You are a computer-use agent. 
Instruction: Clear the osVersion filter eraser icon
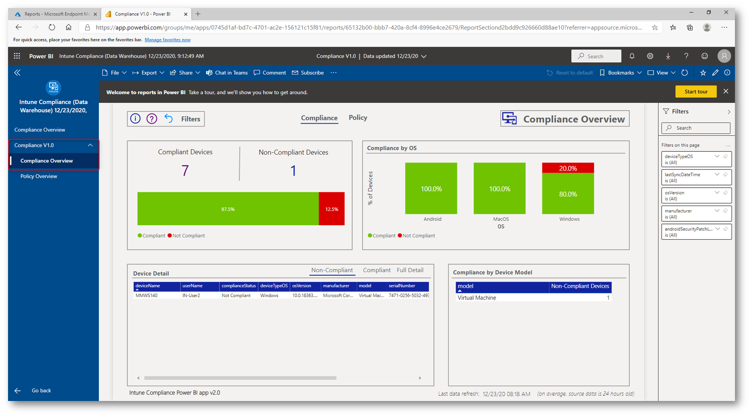click(725, 193)
